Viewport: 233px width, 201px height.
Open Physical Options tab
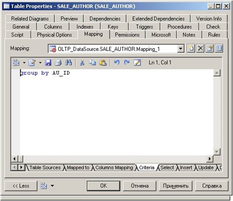click(55, 35)
